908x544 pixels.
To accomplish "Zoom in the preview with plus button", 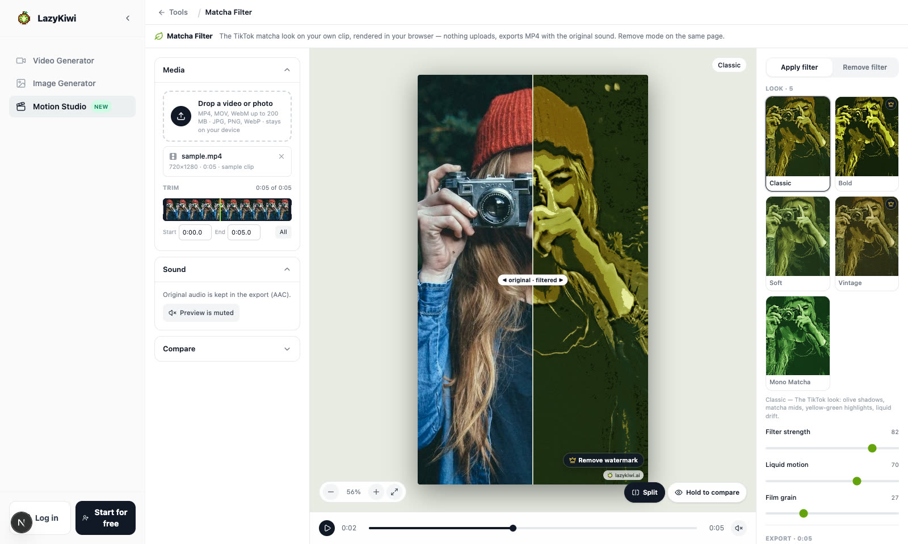I will (x=376, y=492).
